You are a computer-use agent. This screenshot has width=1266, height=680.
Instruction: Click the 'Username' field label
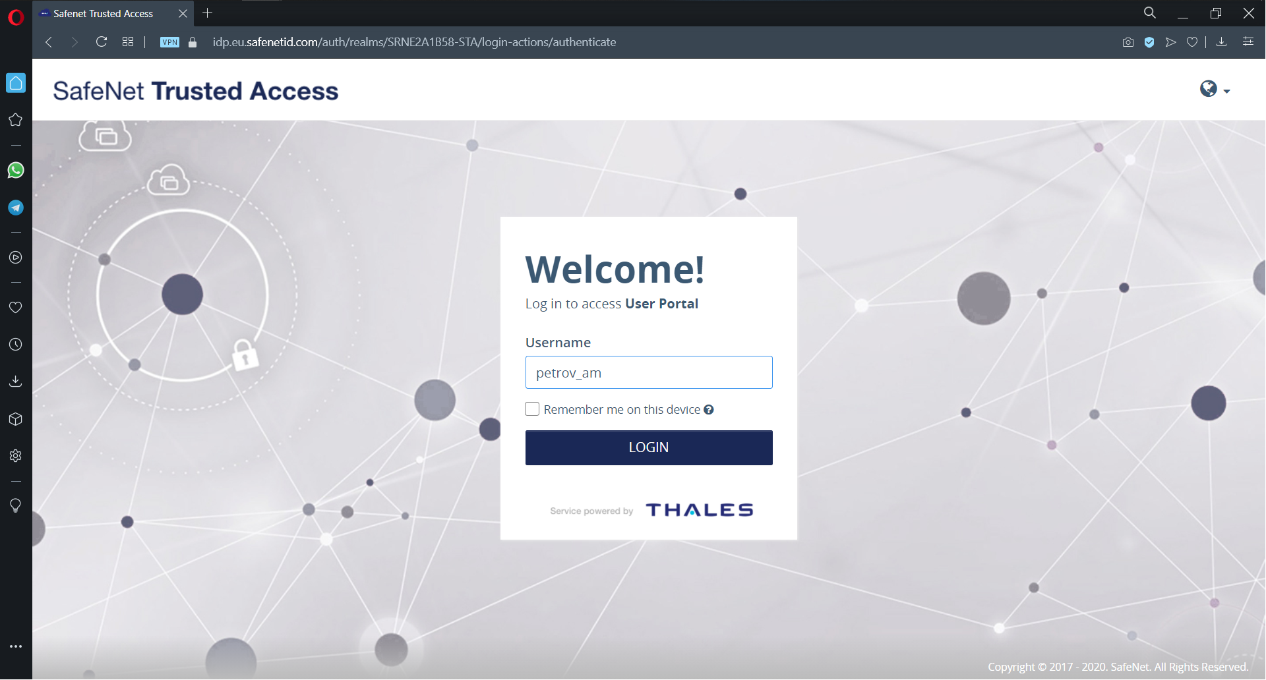tap(558, 343)
